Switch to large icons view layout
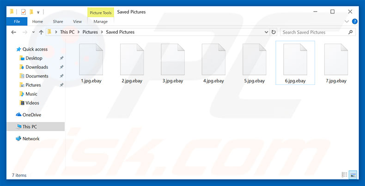 tap(353, 174)
